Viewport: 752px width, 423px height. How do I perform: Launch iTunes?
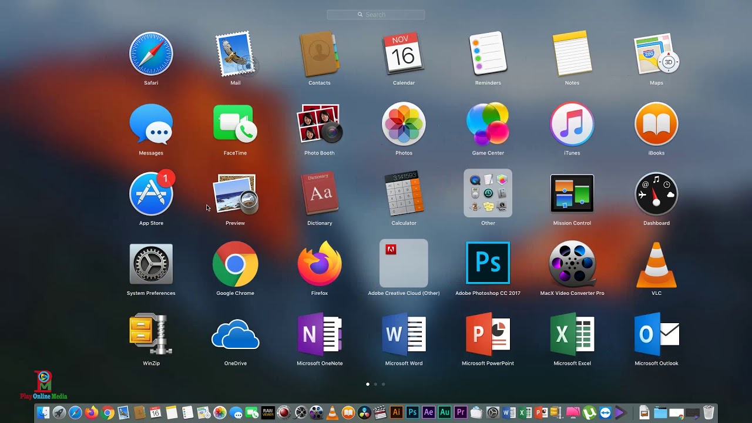coord(572,124)
